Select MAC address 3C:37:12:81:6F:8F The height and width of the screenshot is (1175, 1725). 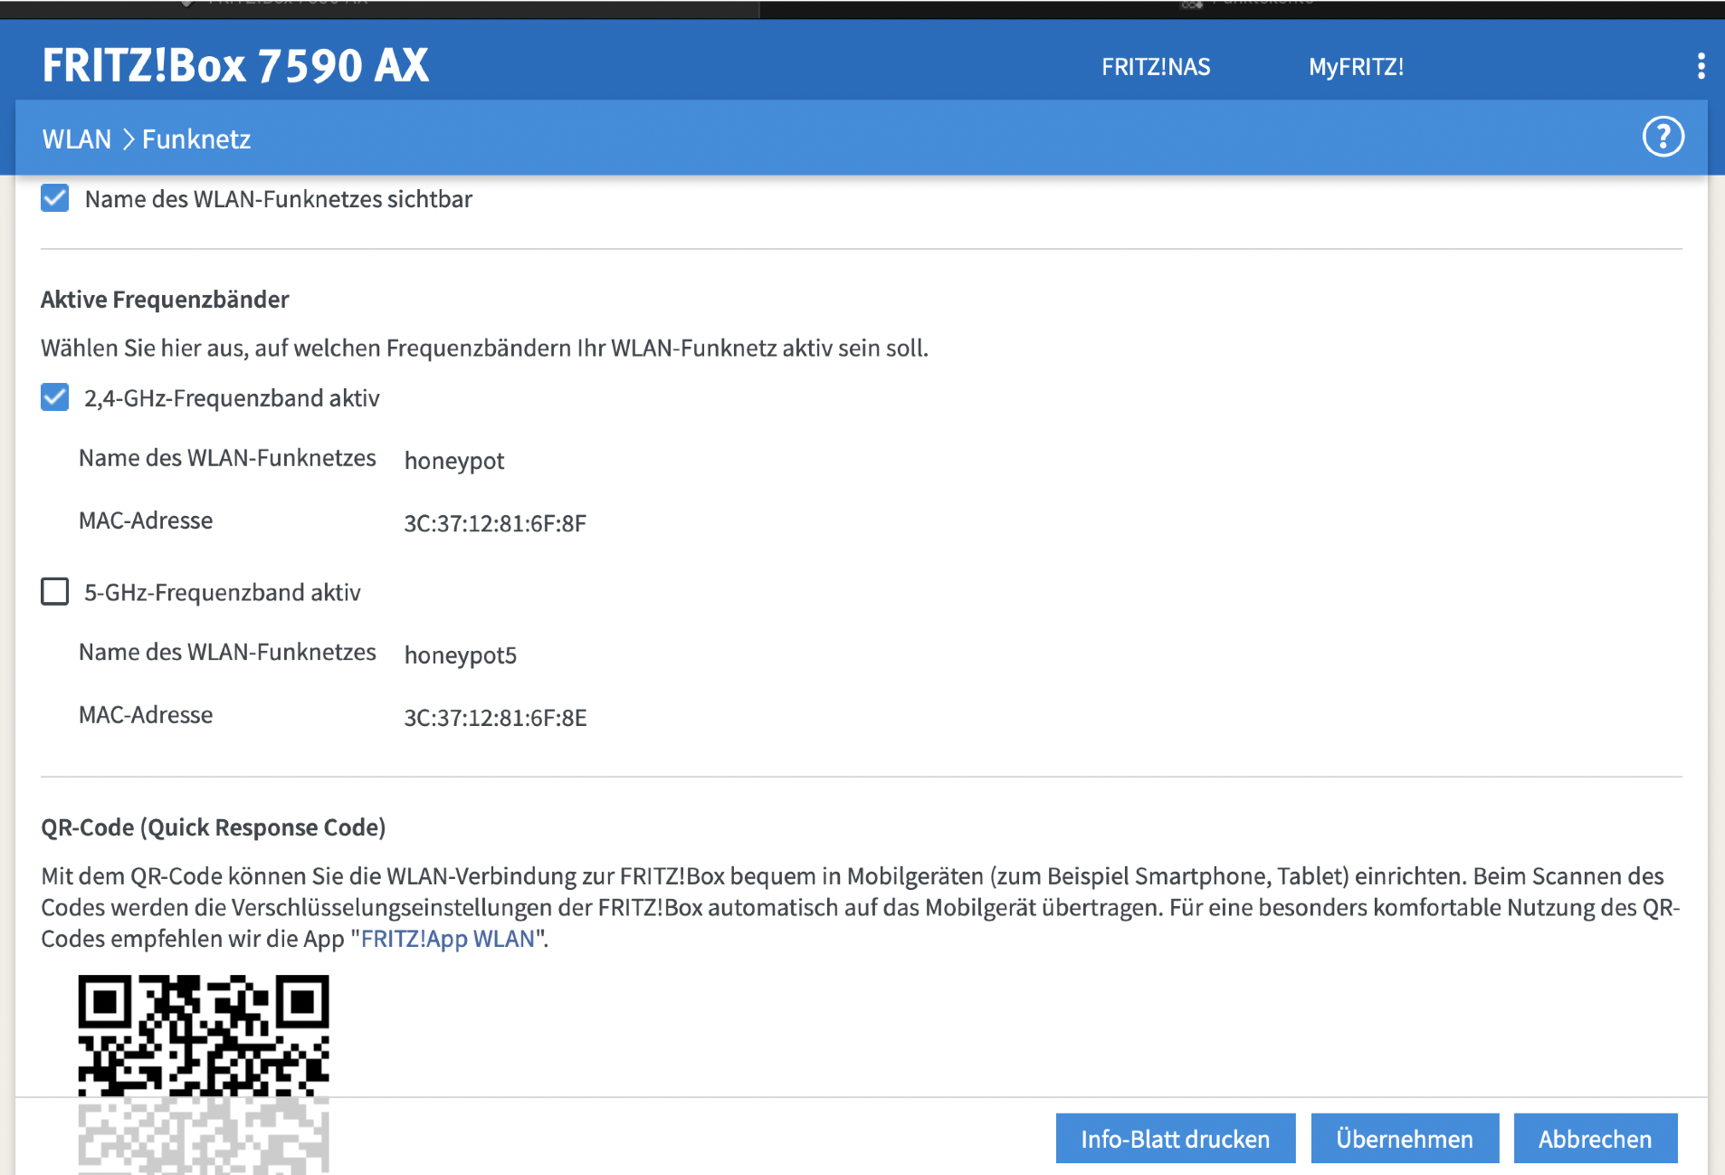495,523
